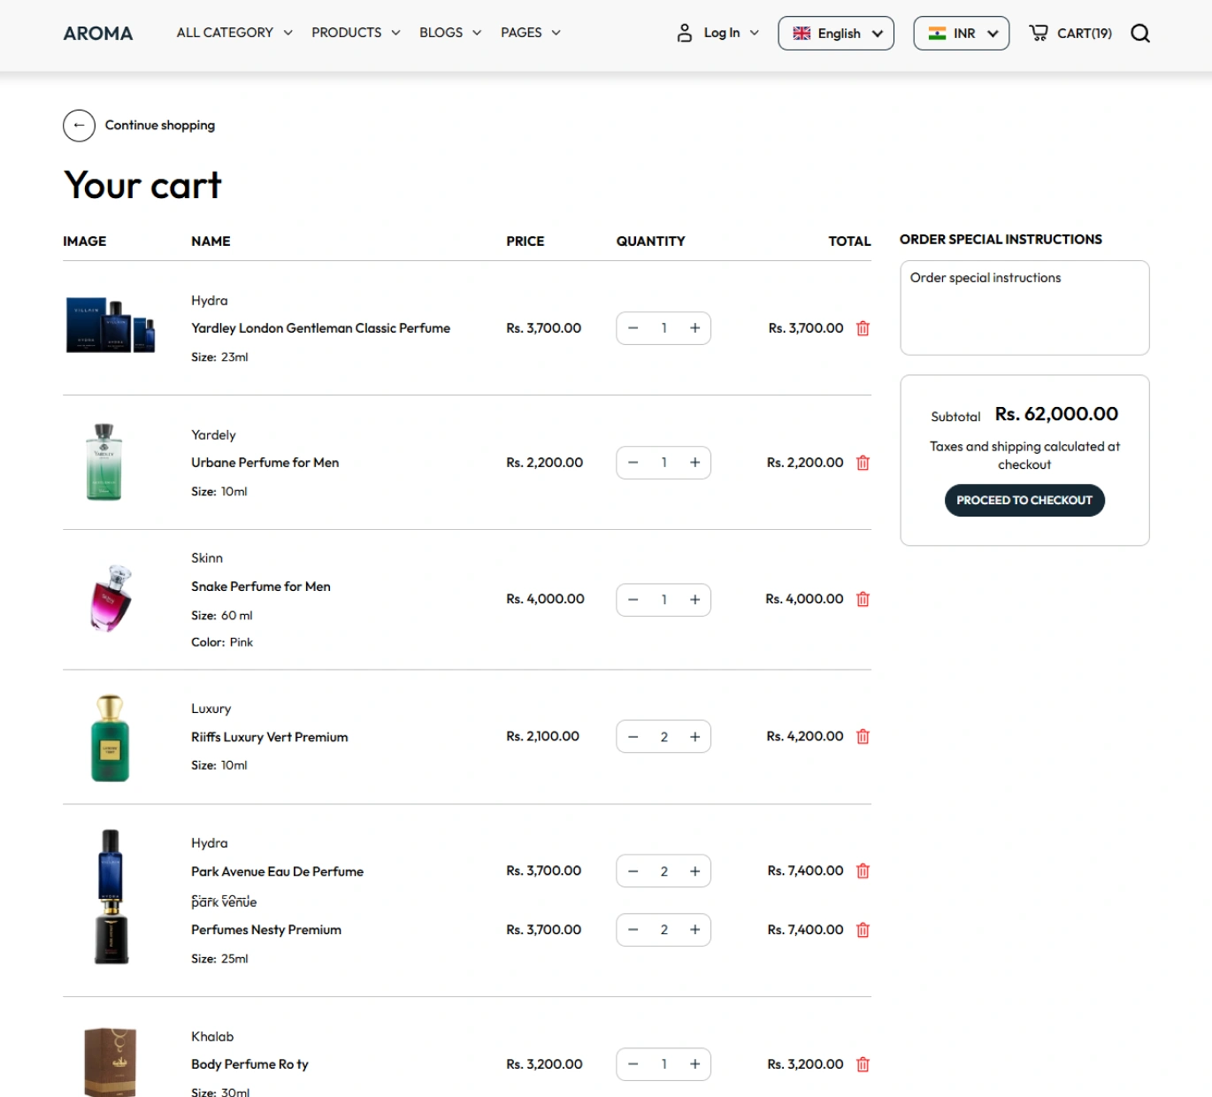The image size is (1212, 1097).
Task: Open Urbane Perfume for Men product link
Action: (x=265, y=463)
